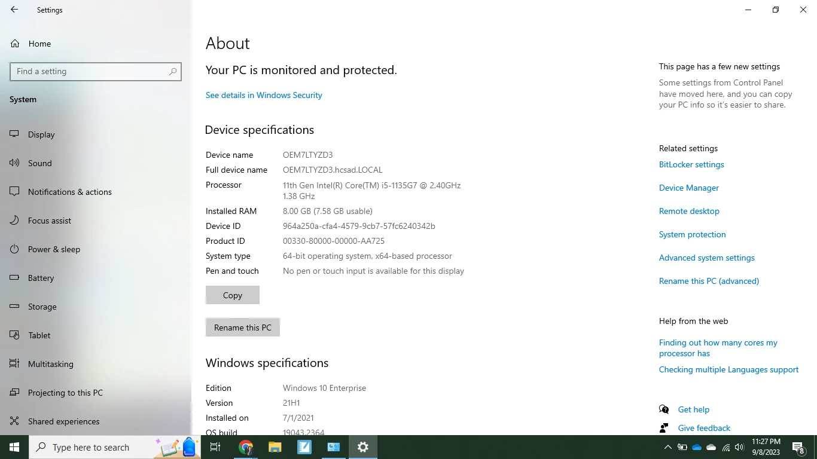Screen dimensions: 817x459
Task: Select the Device ID value text
Action: click(x=359, y=226)
